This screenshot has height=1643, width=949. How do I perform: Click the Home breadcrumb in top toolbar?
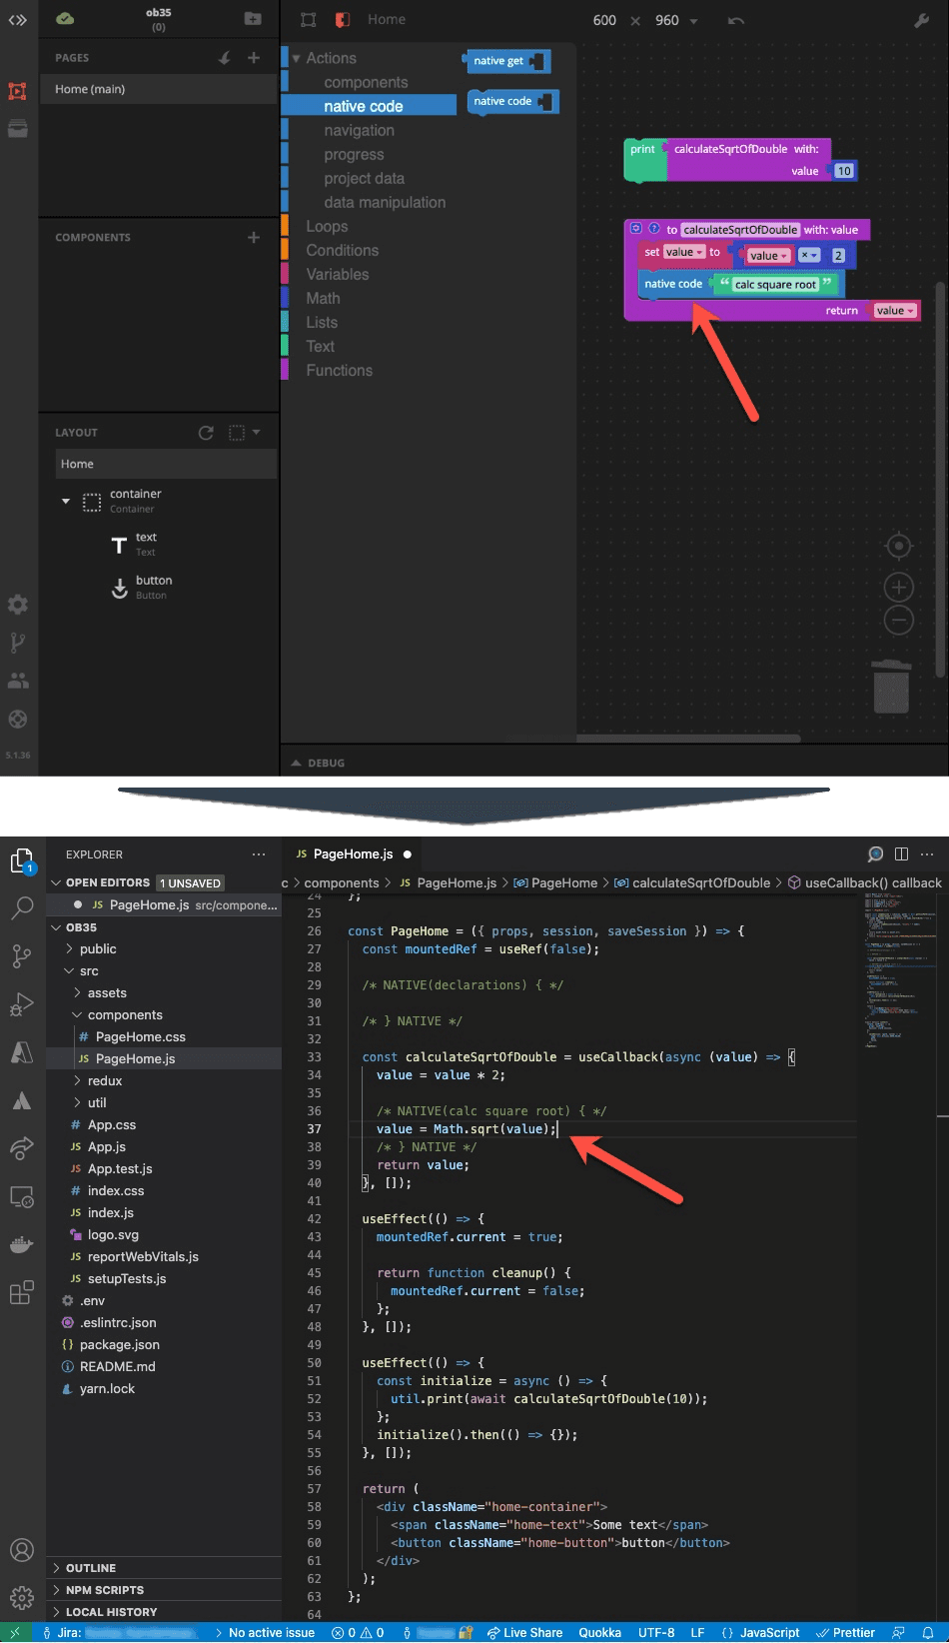[x=386, y=19]
